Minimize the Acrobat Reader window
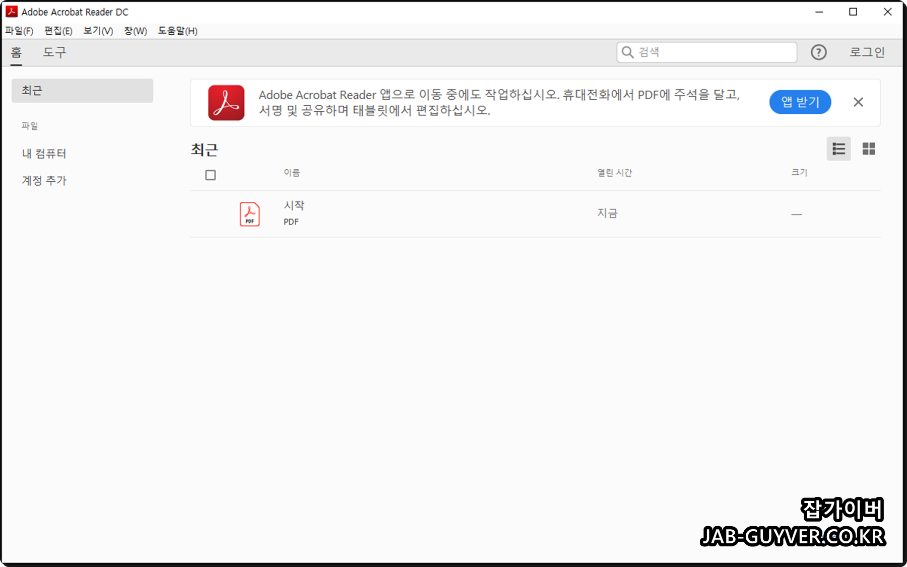The height and width of the screenshot is (567, 907). 819,12
